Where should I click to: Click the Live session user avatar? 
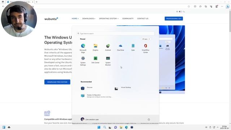click(83, 119)
